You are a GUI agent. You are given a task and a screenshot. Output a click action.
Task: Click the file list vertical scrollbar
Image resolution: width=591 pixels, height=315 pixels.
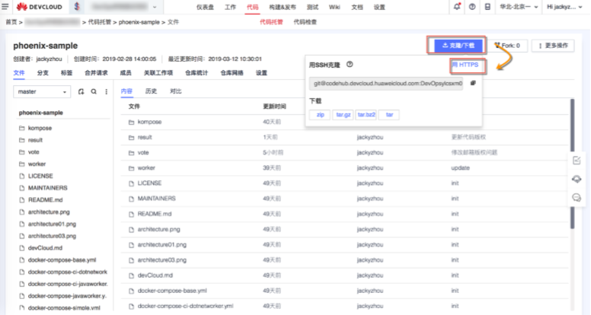[572, 164]
